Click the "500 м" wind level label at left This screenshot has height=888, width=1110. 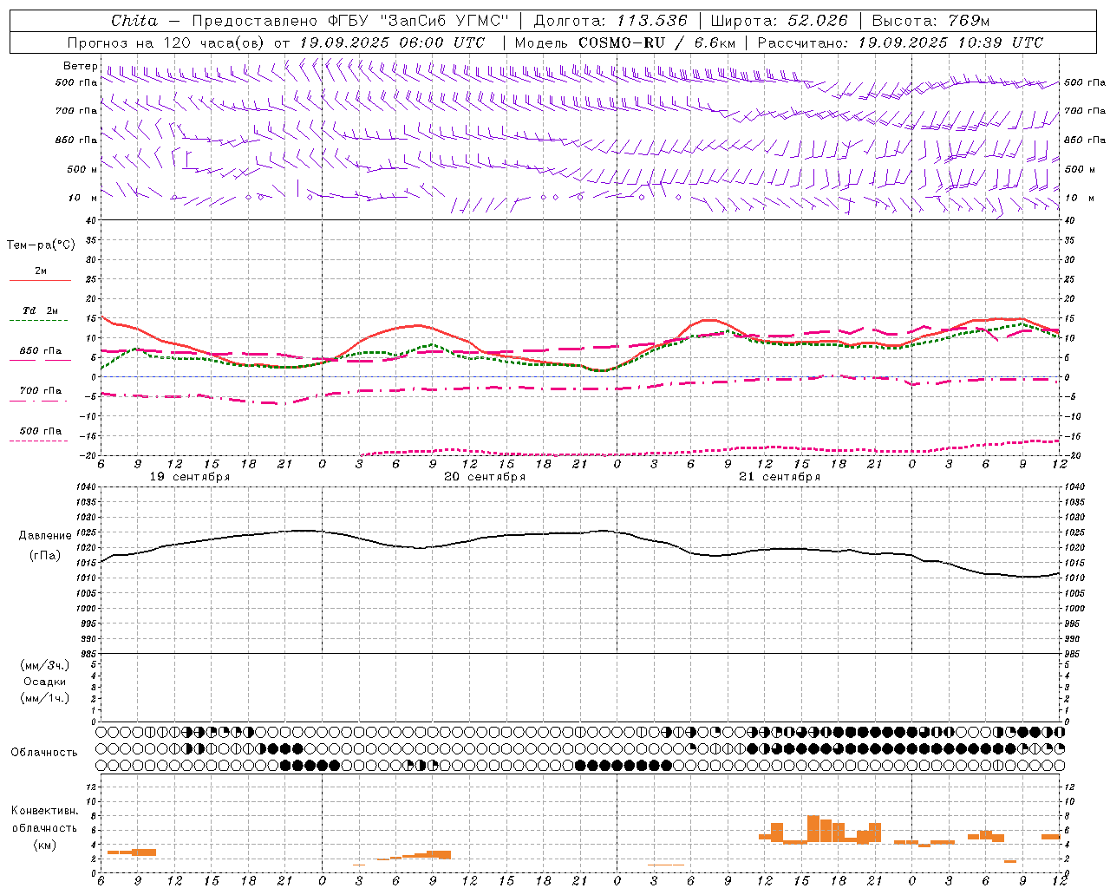[x=82, y=169]
